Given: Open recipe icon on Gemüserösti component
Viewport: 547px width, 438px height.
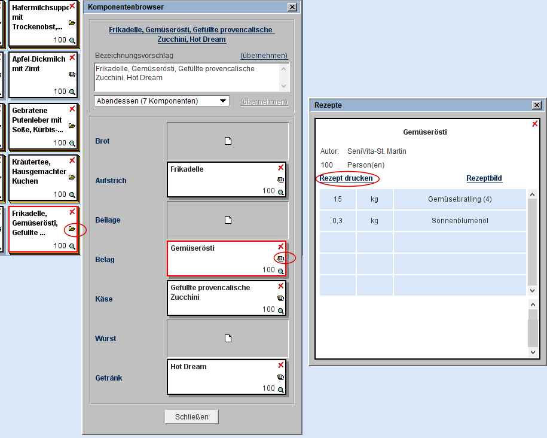Looking at the screenshot, I should point(280,258).
